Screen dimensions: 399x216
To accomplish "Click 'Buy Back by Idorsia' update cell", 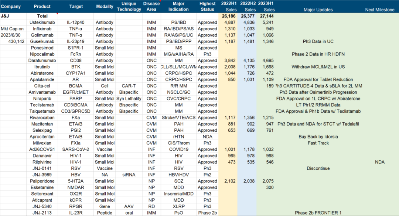I will [318, 137].
